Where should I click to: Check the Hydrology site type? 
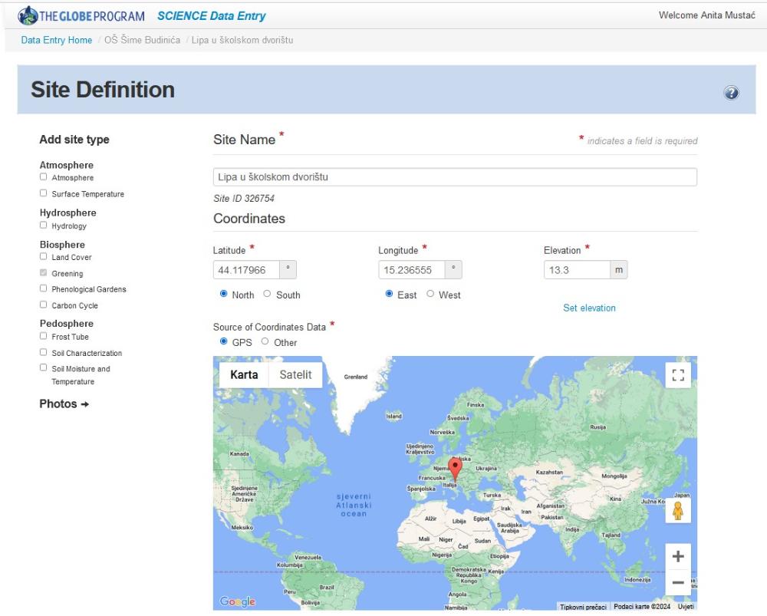(x=44, y=226)
